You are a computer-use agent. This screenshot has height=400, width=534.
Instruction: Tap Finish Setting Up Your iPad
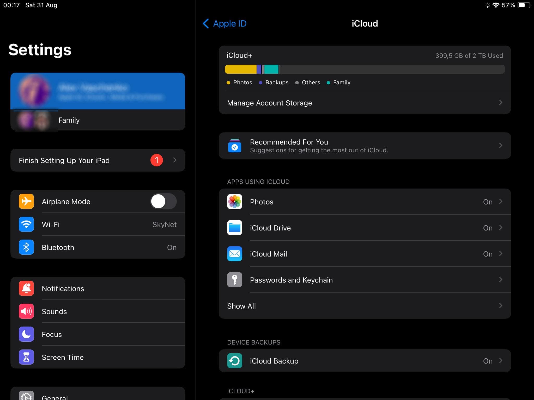tap(98, 160)
